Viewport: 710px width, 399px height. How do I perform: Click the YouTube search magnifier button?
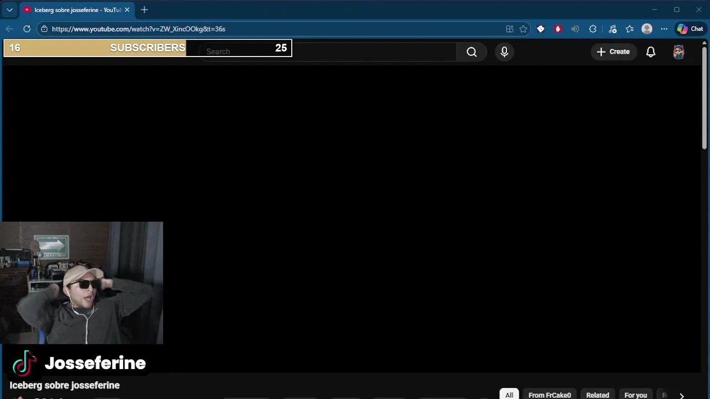point(471,52)
